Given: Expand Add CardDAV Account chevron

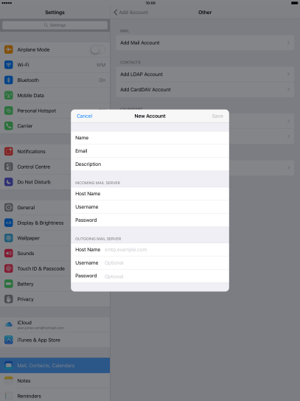Looking at the screenshot, I should [x=288, y=89].
